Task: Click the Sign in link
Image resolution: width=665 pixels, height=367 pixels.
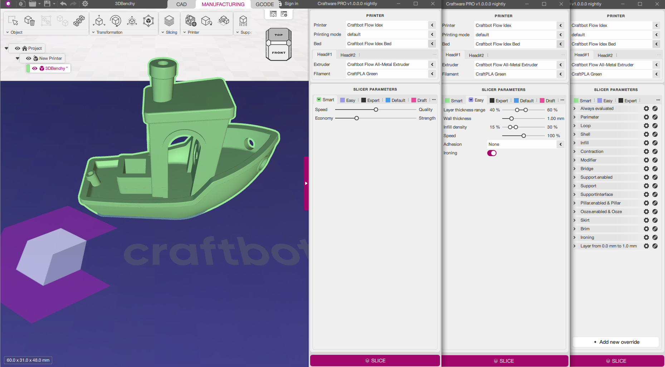Action: pos(291,4)
